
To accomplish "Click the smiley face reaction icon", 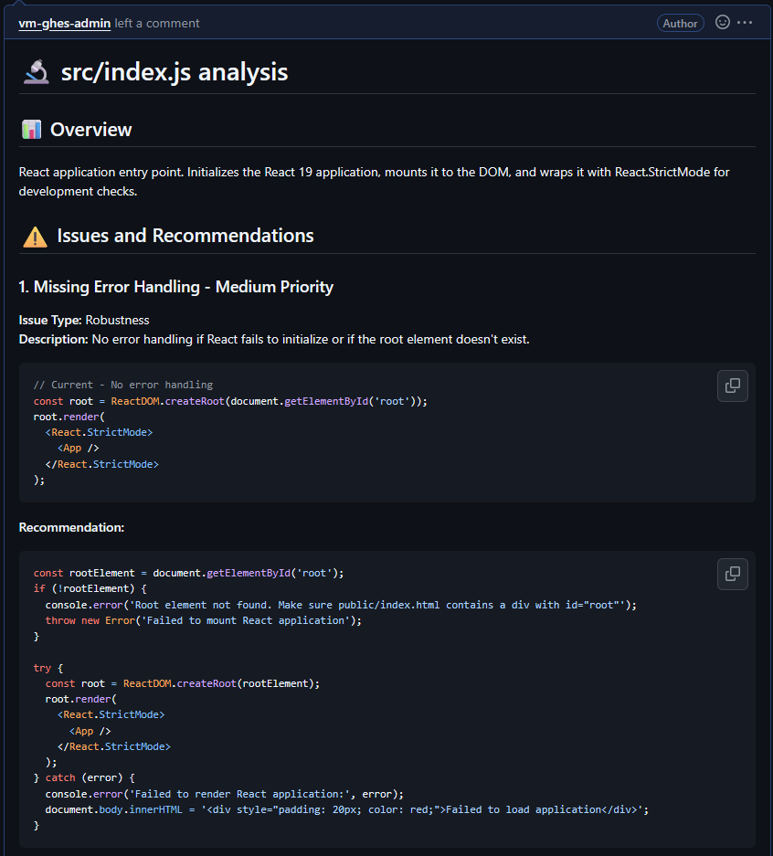I will pos(721,23).
